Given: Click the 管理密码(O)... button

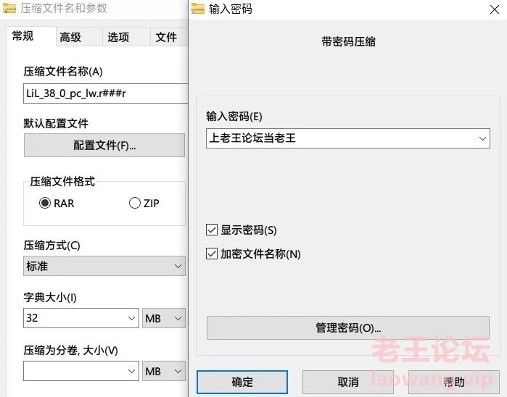Looking at the screenshot, I should 348,328.
